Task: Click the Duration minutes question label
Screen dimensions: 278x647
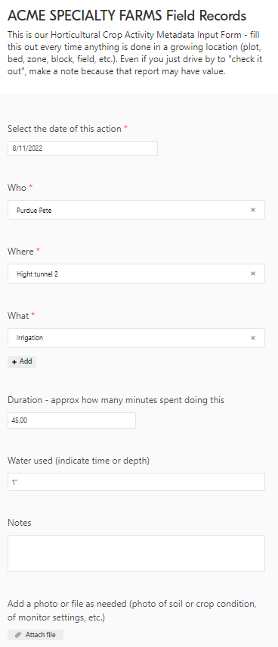Action: pyautogui.click(x=116, y=400)
